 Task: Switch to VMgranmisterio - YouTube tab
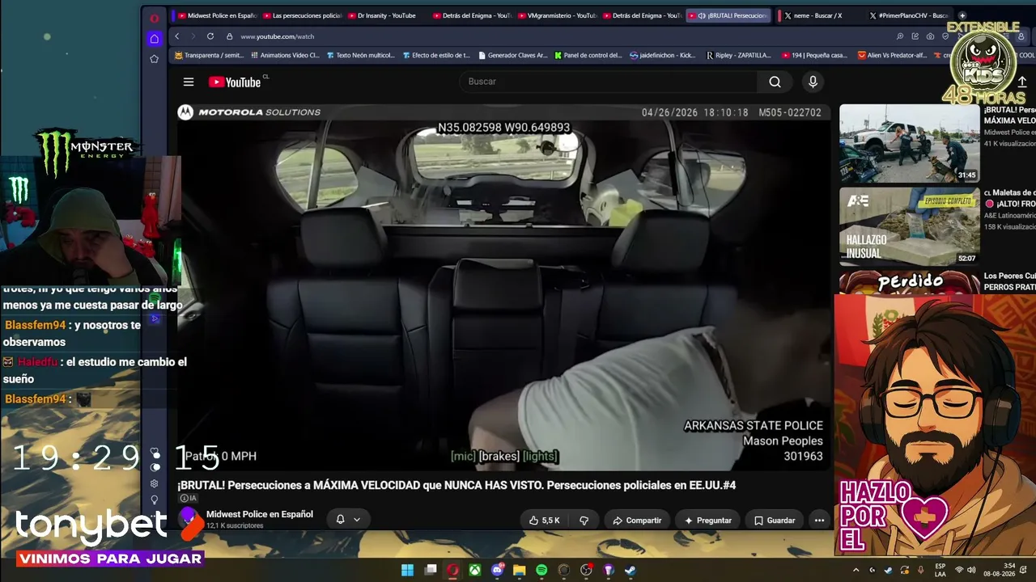pos(557,15)
